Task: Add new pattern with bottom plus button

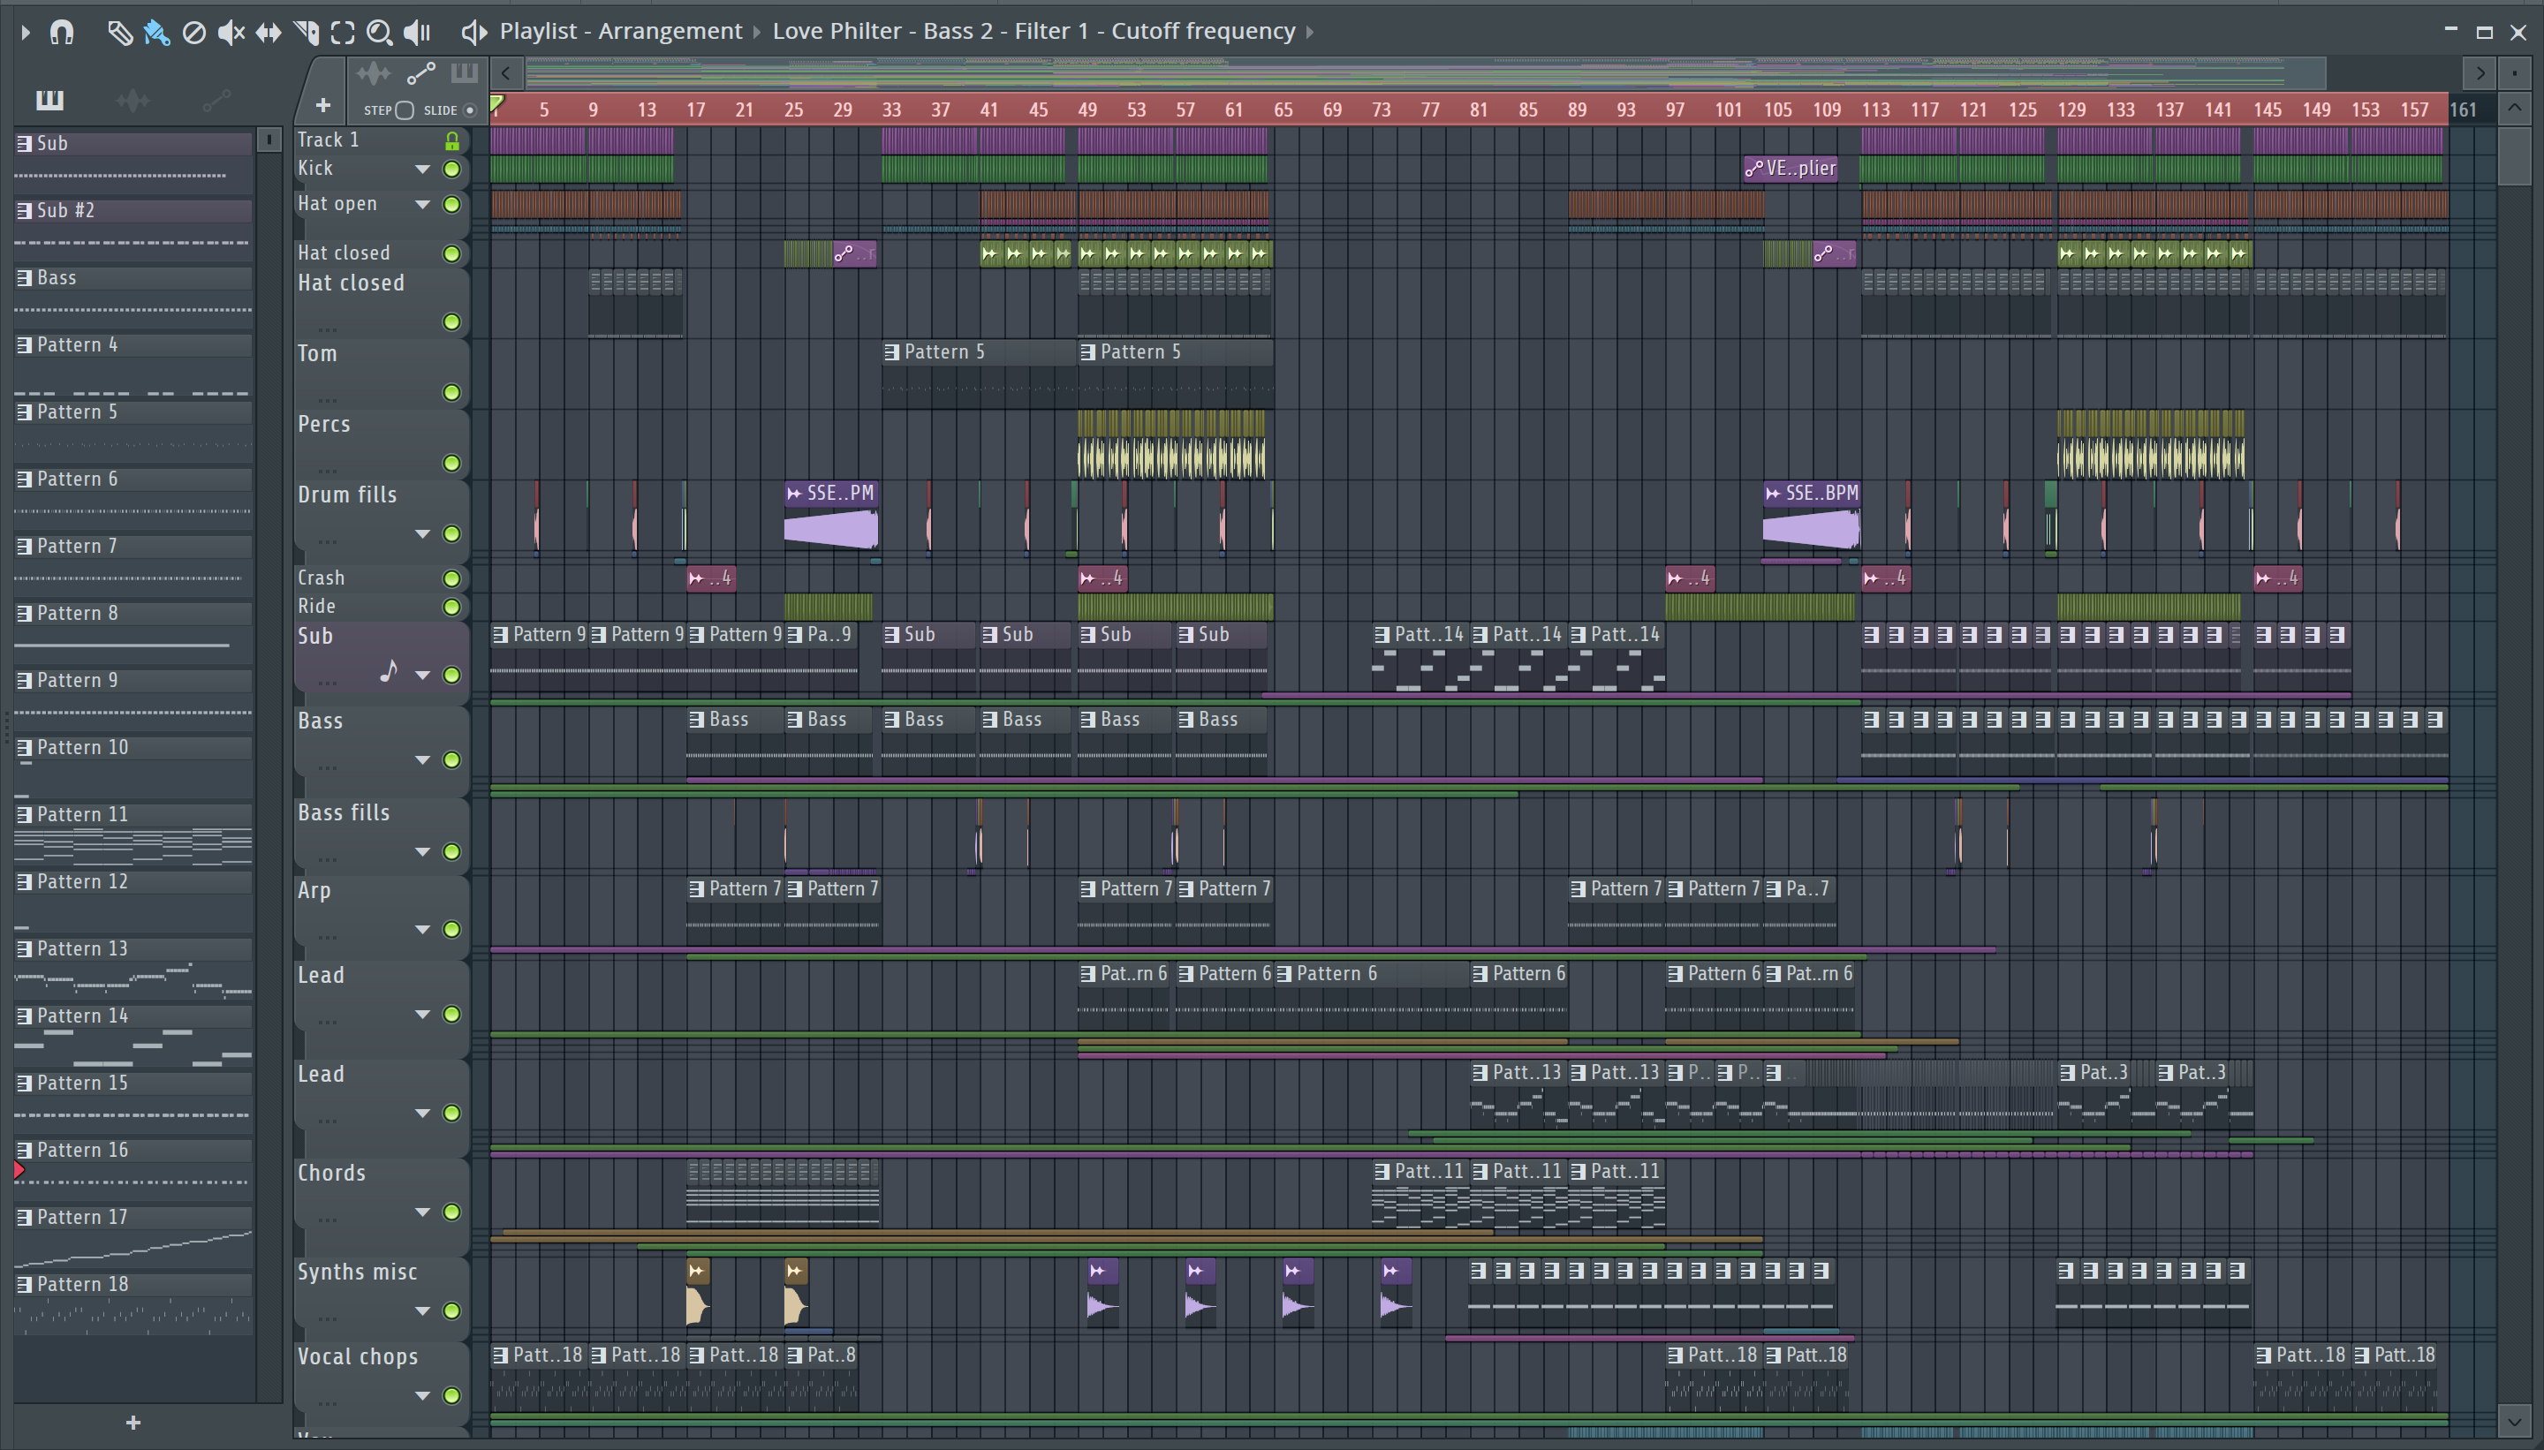Action: [x=133, y=1424]
